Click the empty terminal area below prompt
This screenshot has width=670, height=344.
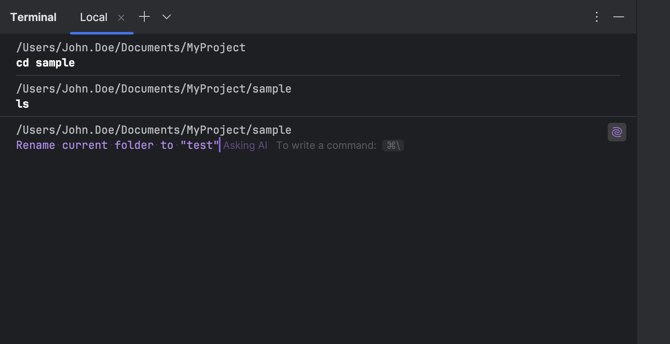point(295,244)
